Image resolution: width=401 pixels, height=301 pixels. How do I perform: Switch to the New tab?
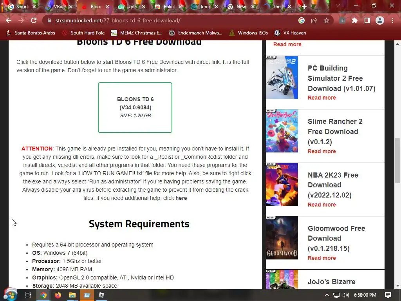tap(241, 7)
